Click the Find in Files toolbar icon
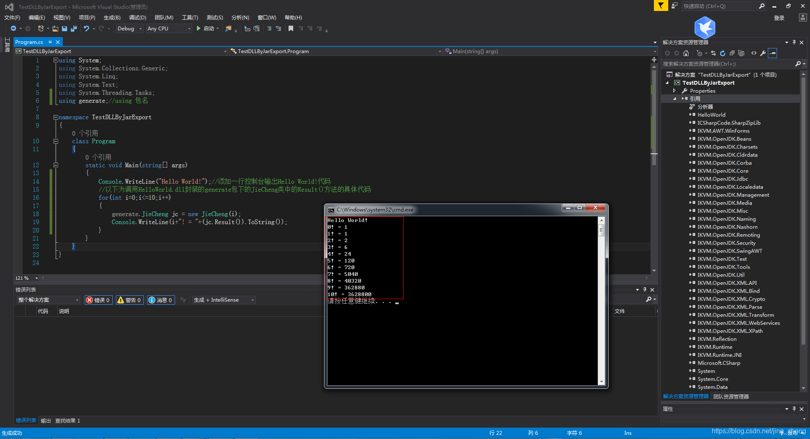810x439 pixels. [229, 29]
